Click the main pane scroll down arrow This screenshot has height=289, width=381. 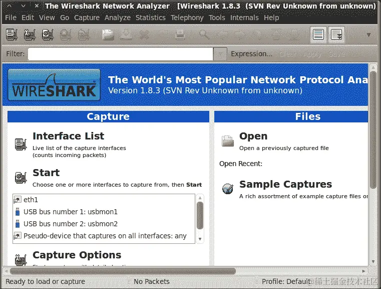pyautogui.click(x=373, y=262)
